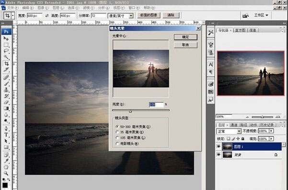Viewport: 288px width, 190px height.
Task: Select the Gradient tool
Action: 6,108
